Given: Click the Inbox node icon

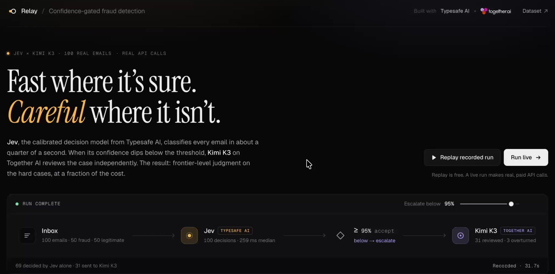Looking at the screenshot, I should 27,236.
